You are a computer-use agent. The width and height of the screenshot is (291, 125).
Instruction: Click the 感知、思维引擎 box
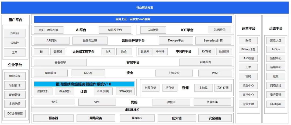click(x=48, y=30)
